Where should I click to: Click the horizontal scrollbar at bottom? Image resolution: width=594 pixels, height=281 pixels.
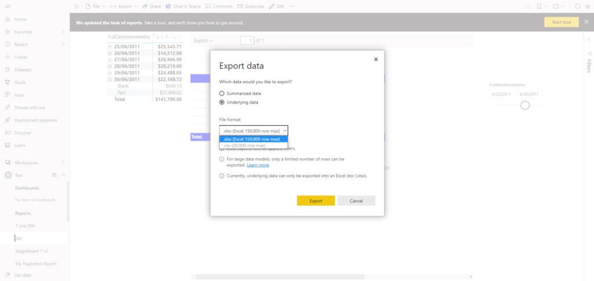[280, 276]
